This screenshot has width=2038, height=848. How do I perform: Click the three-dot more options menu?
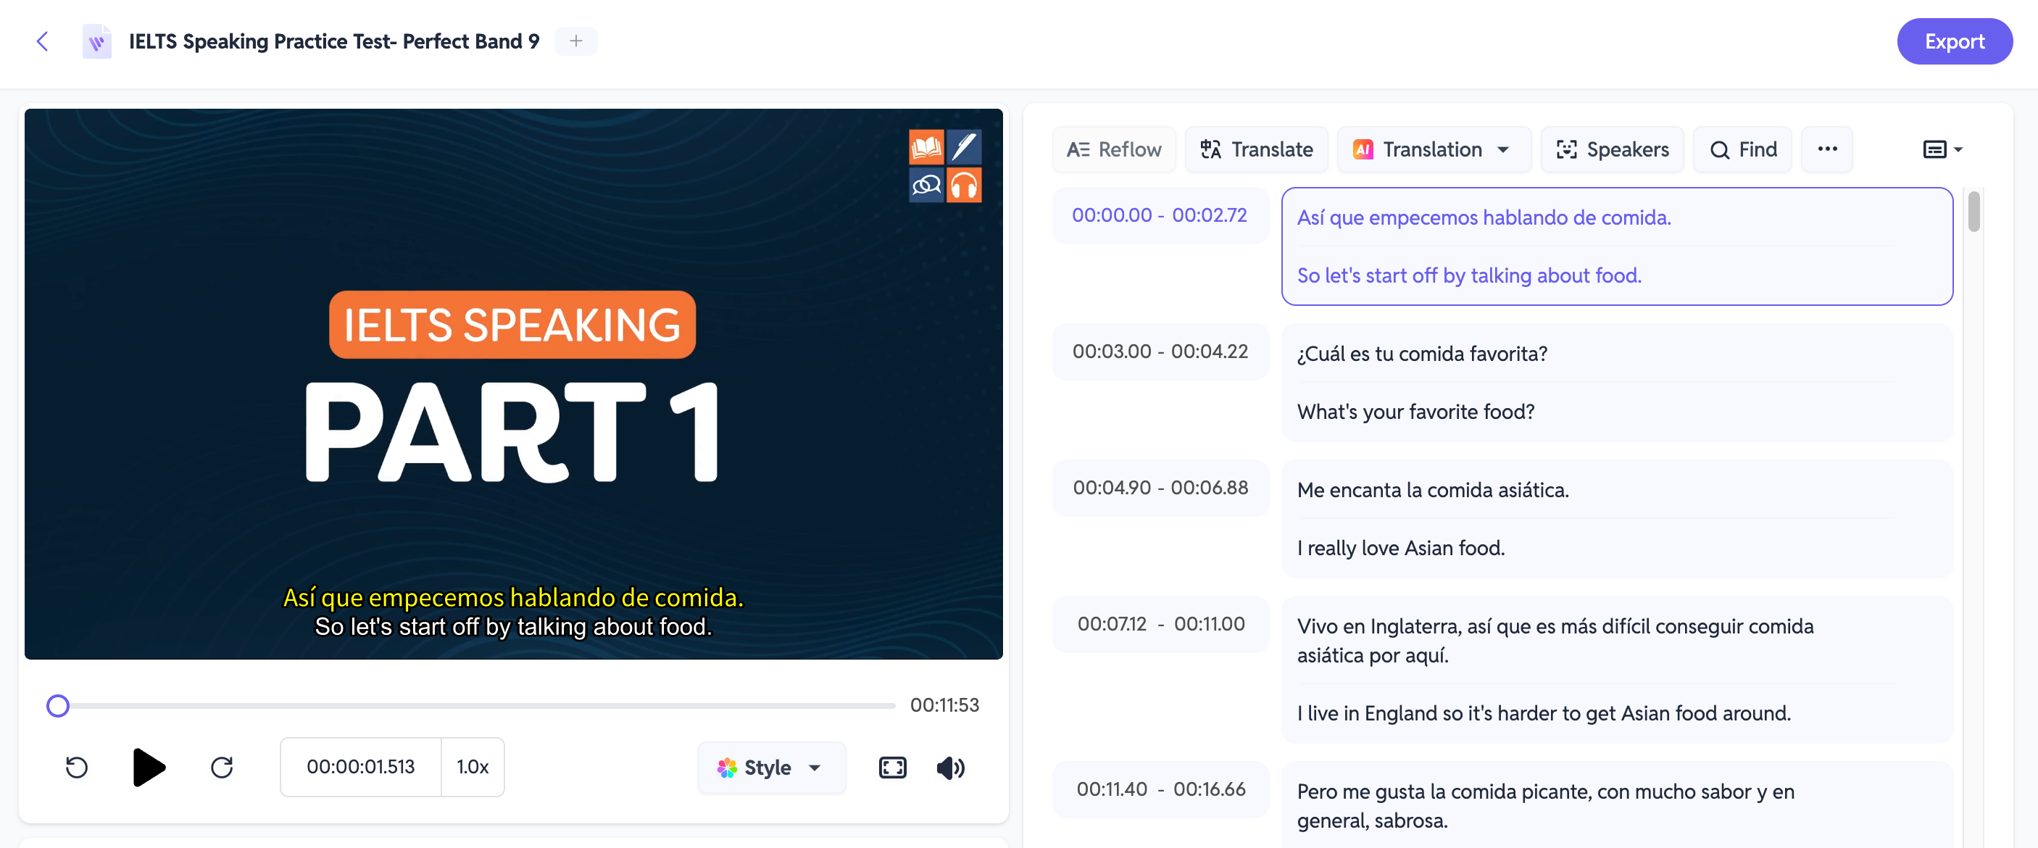coord(1826,149)
